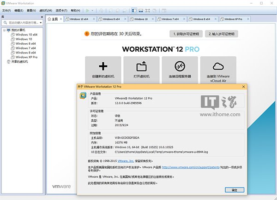This screenshot has width=277, height=200.
Task: Open the vmware.com support patents link
Action: [x=191, y=167]
